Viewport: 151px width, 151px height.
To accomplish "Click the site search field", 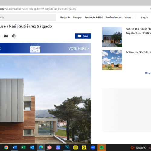I will 28,18.
